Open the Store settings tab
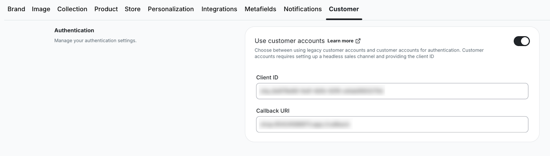This screenshot has height=156, width=550. point(132,9)
